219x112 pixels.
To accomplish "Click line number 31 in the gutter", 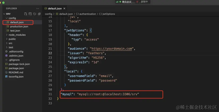I will pyautogui.click(x=50, y=94).
